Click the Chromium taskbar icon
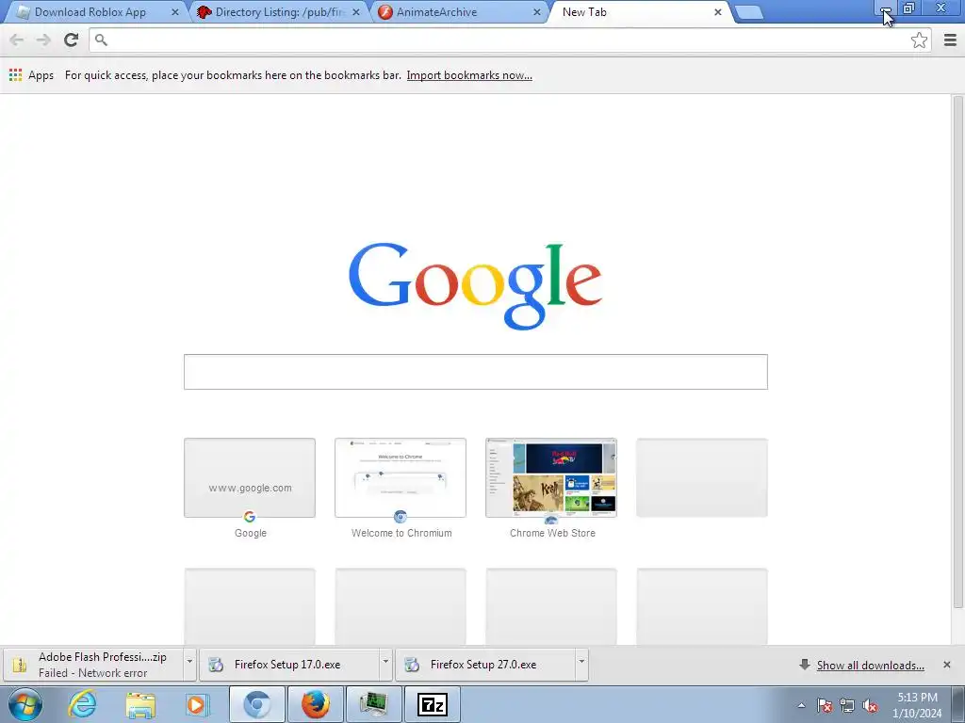Viewport: 965px width, 723px height. coord(257,704)
